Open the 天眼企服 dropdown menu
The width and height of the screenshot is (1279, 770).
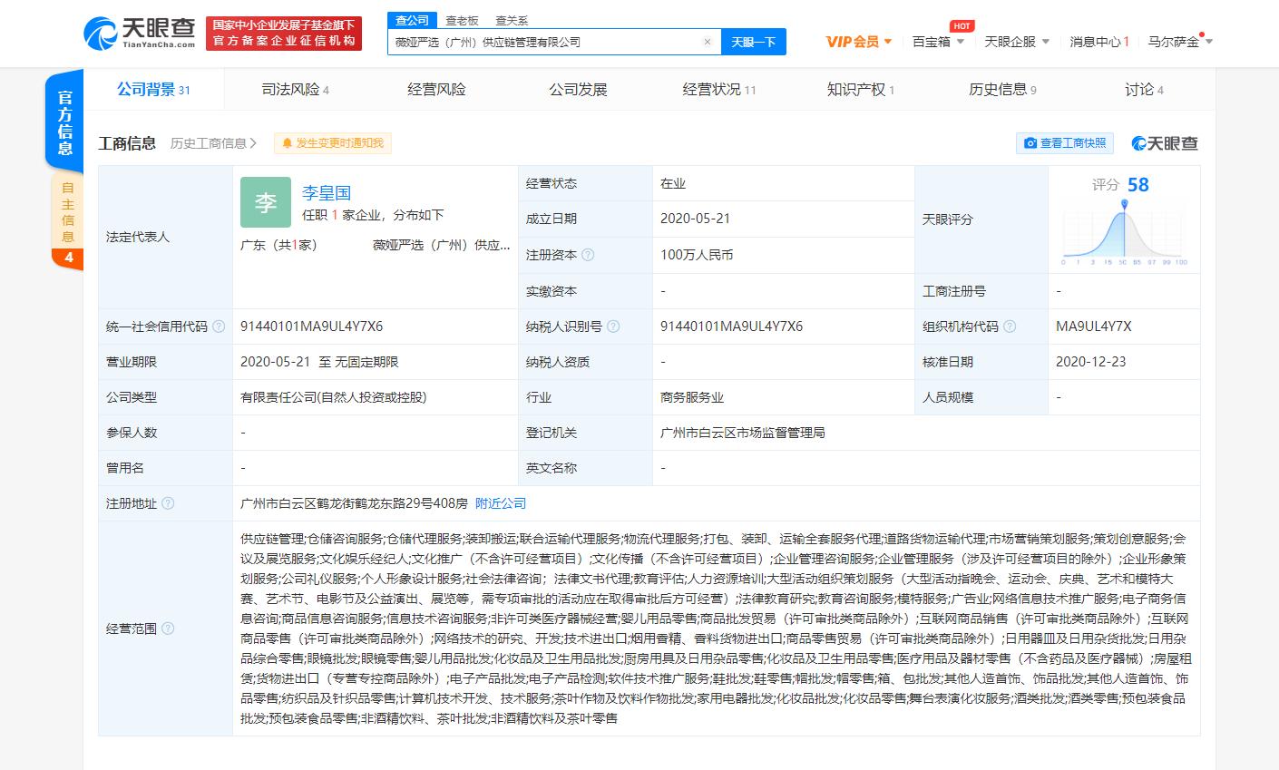point(1017,42)
